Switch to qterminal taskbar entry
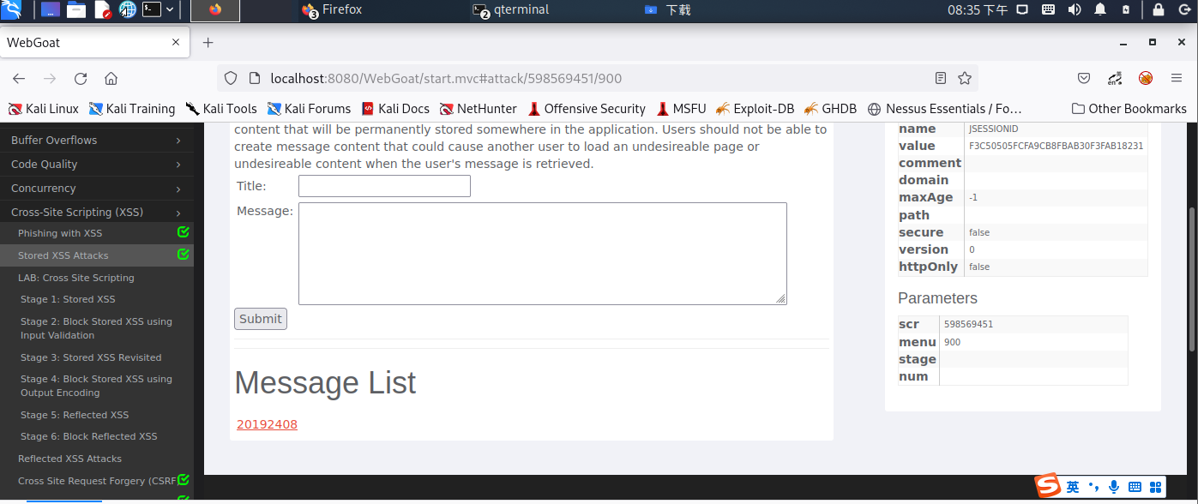Image resolution: width=1198 pixels, height=504 pixels. tap(511, 10)
